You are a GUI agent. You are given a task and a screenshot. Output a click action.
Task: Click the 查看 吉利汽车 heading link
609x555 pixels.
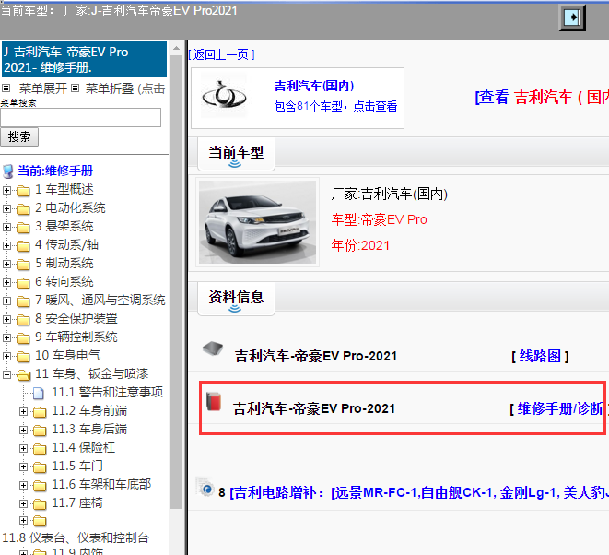coord(542,97)
